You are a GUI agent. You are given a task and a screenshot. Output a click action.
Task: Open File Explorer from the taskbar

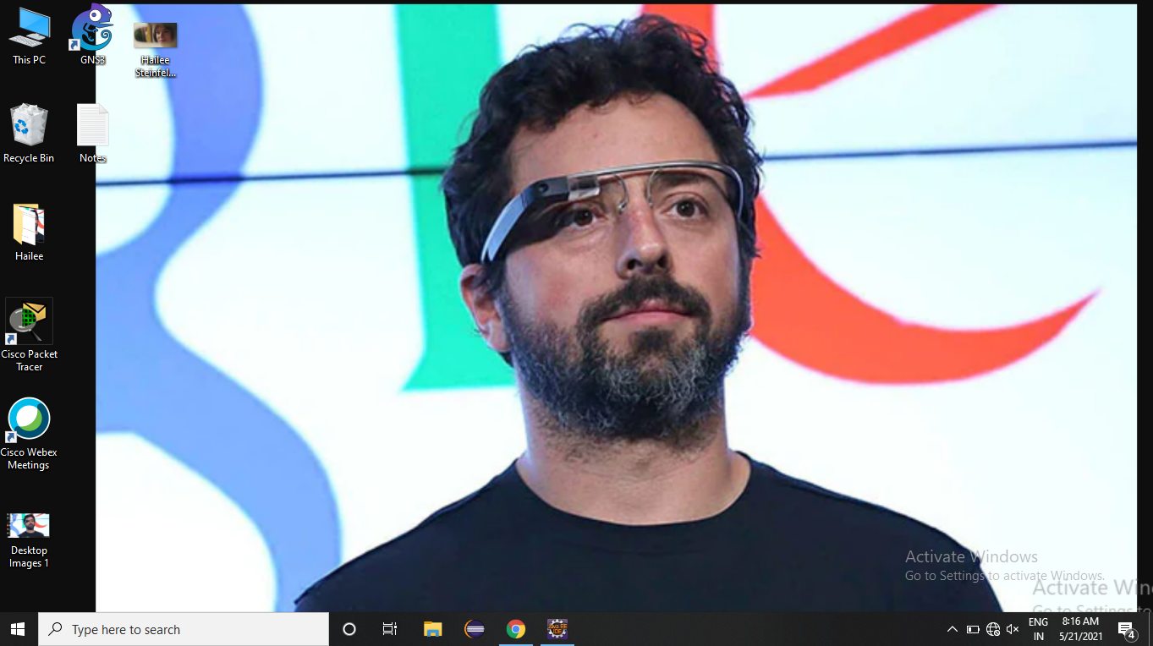(433, 629)
